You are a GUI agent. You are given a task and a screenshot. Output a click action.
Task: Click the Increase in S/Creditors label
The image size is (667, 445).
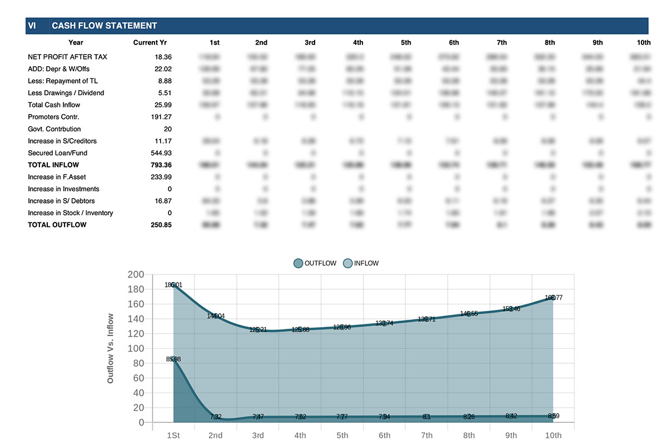pyautogui.click(x=62, y=141)
